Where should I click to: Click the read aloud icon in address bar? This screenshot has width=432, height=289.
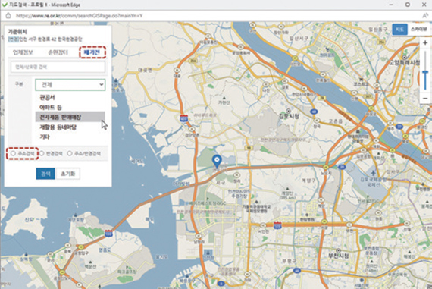point(425,16)
